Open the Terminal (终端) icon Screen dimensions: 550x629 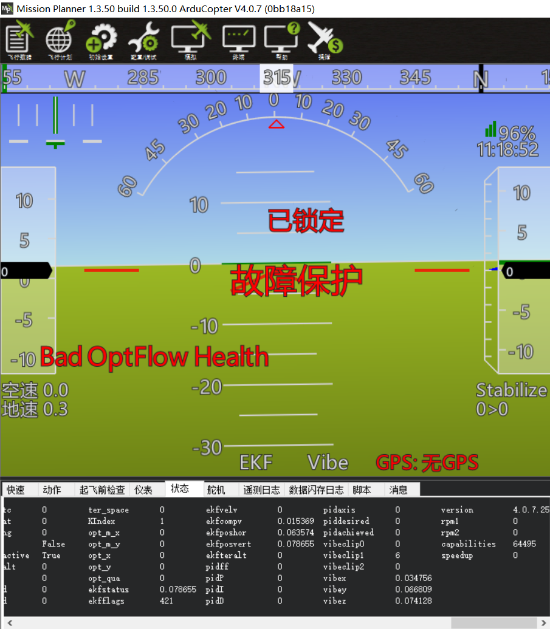click(x=239, y=42)
